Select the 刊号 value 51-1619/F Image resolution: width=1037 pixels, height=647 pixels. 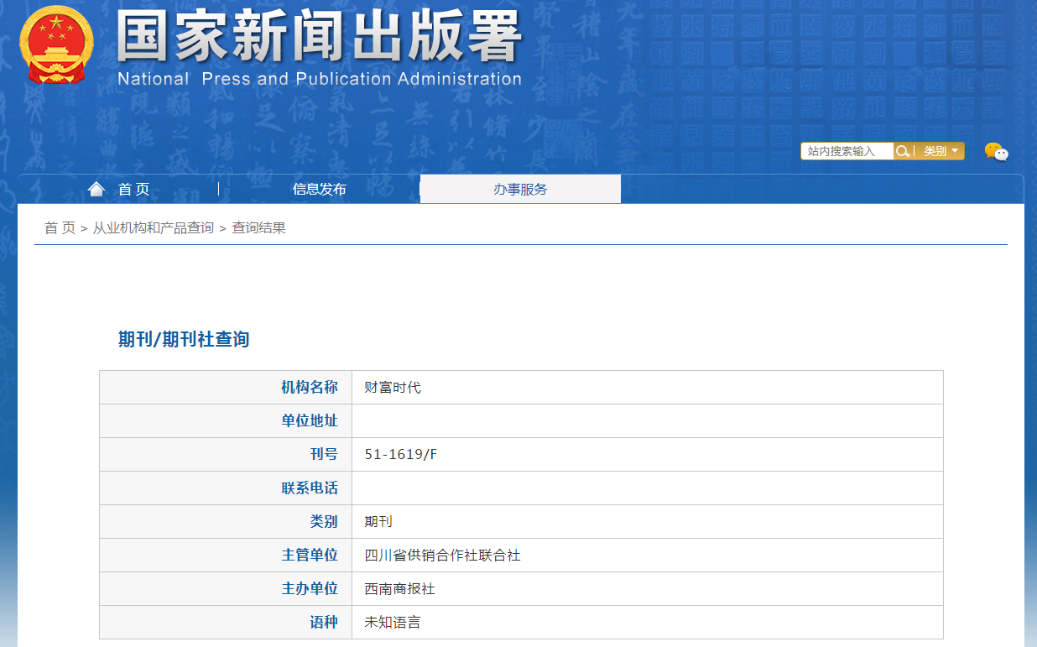[x=401, y=455]
